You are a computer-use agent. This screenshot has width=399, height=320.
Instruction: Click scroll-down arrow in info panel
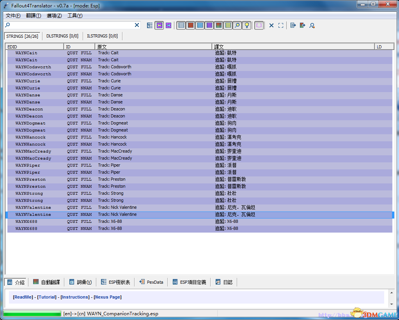pyautogui.click(x=392, y=304)
